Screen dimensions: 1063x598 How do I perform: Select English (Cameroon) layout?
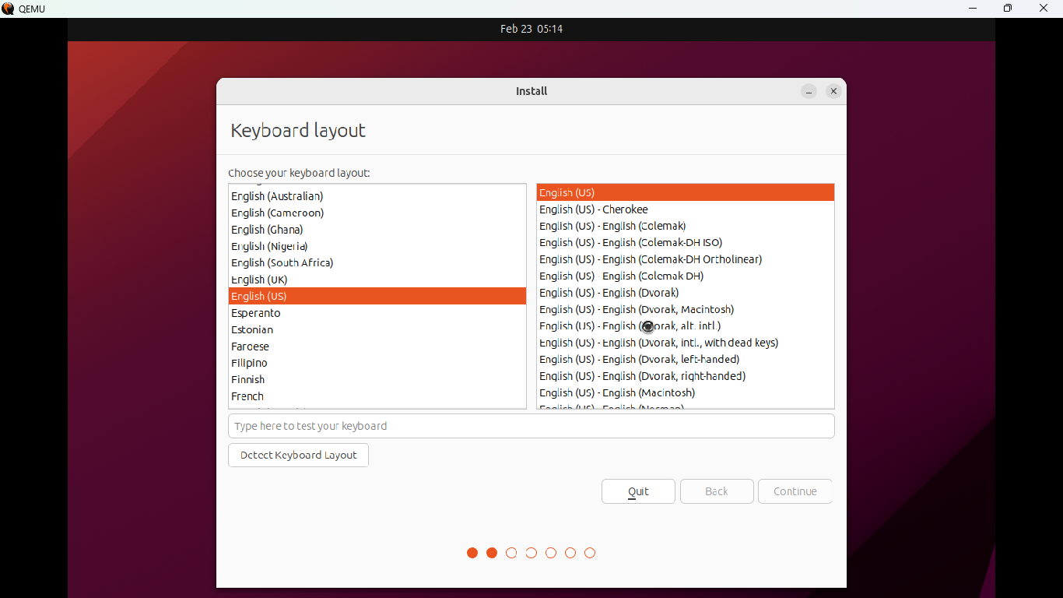click(x=377, y=213)
